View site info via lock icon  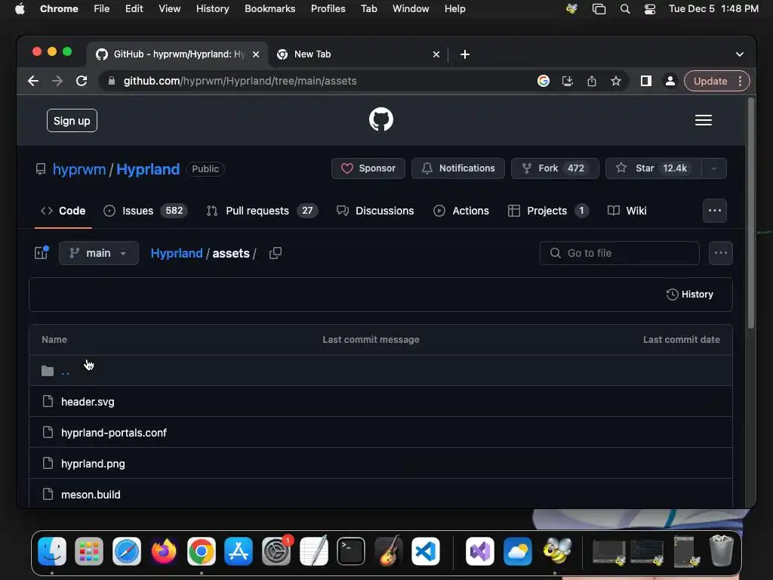[112, 81]
